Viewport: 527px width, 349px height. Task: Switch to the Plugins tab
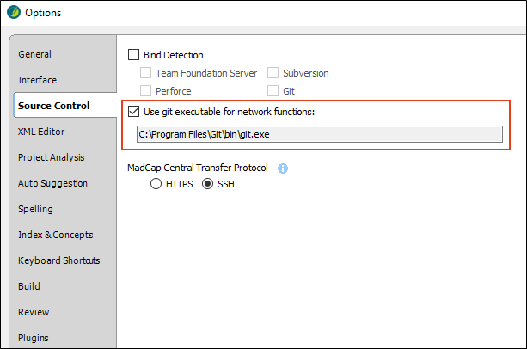(34, 338)
